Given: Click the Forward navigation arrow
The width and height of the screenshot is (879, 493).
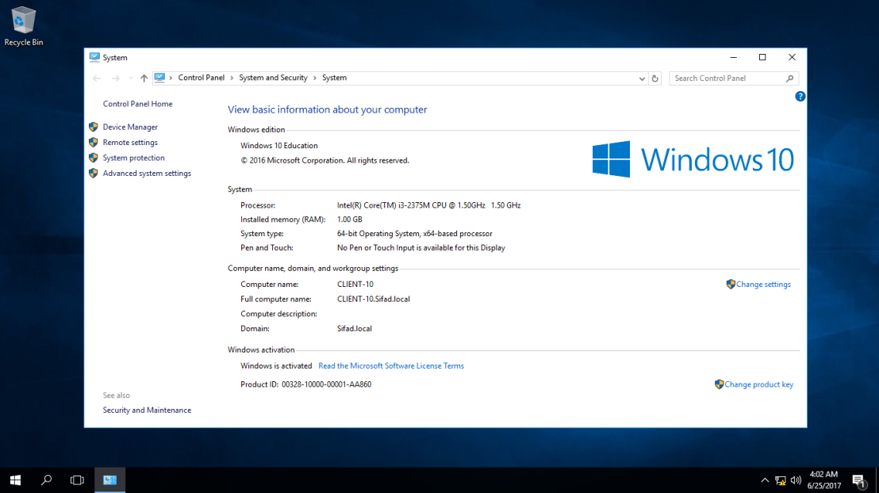Looking at the screenshot, I should (116, 78).
